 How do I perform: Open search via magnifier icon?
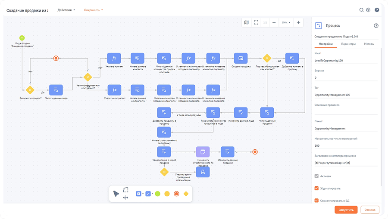[361, 10]
